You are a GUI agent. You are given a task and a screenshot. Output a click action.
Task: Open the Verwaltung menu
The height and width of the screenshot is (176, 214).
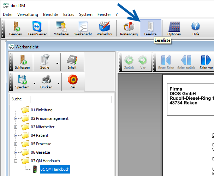coord(28,14)
